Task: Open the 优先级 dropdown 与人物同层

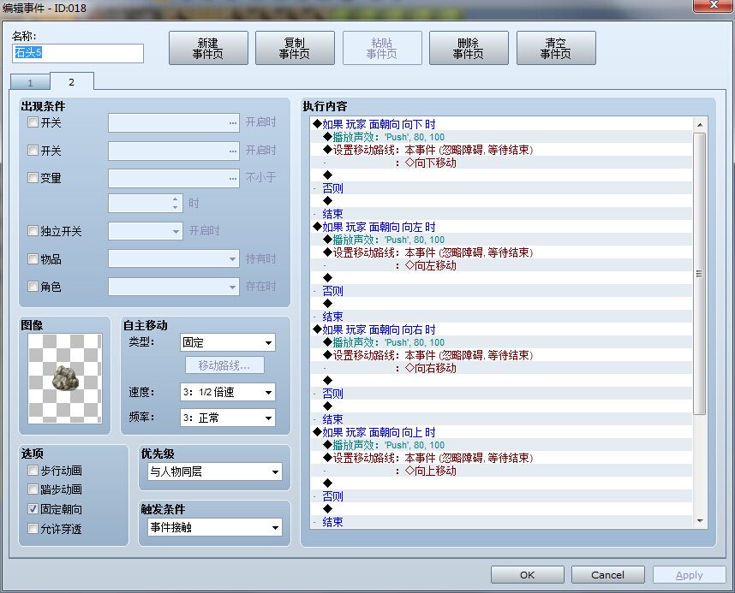Action: (215, 471)
